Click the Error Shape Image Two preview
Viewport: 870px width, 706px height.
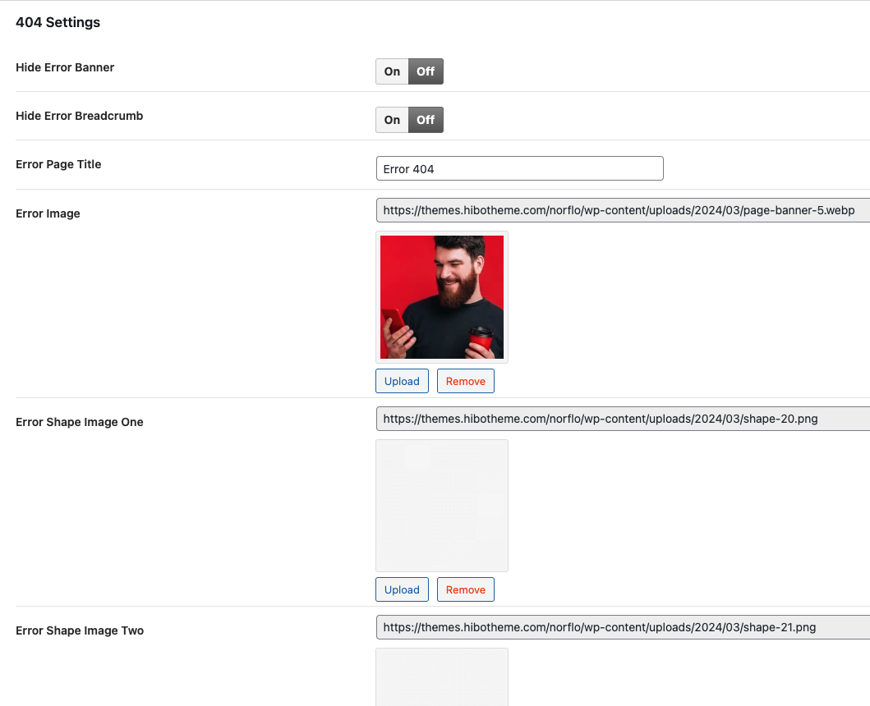(x=442, y=677)
